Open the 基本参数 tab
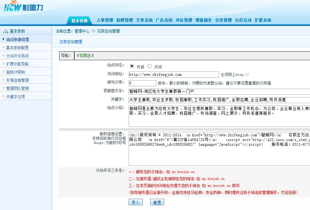This screenshot has width=310, height=210. pyautogui.click(x=79, y=21)
